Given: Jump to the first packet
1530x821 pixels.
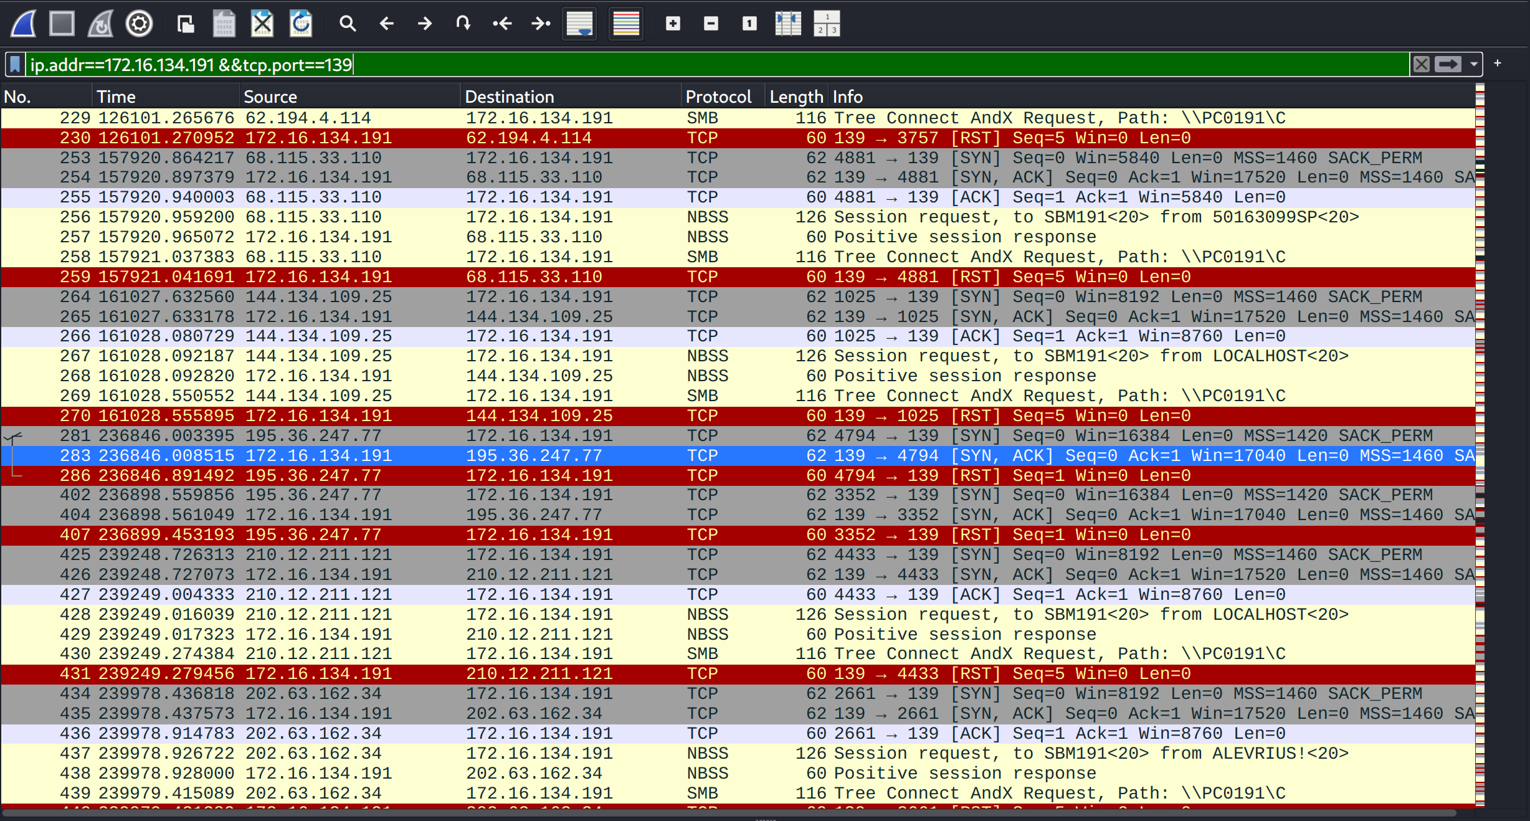Looking at the screenshot, I should [x=502, y=24].
